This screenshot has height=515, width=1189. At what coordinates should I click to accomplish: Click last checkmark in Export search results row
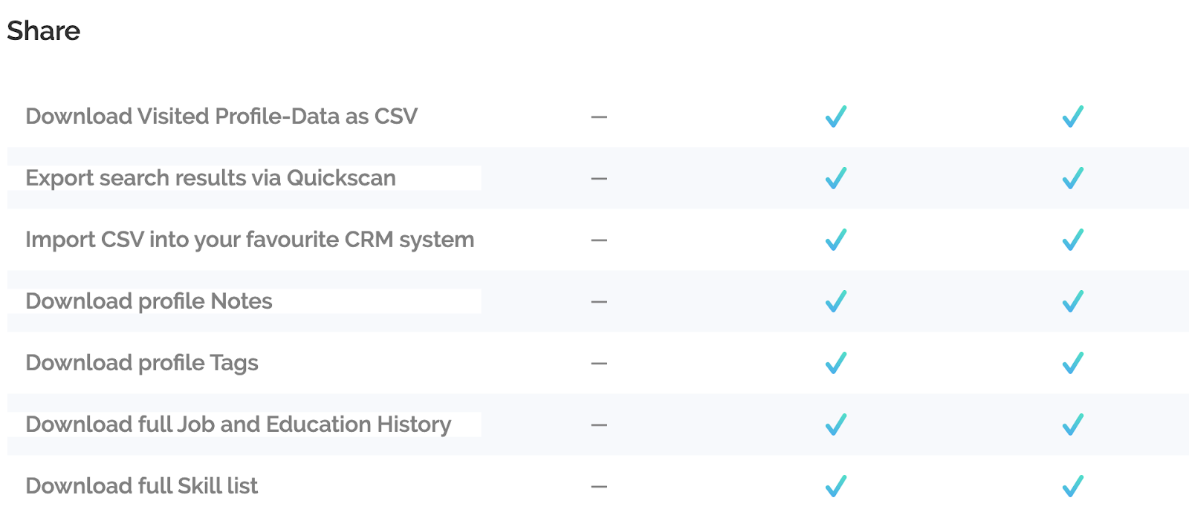tap(1072, 178)
